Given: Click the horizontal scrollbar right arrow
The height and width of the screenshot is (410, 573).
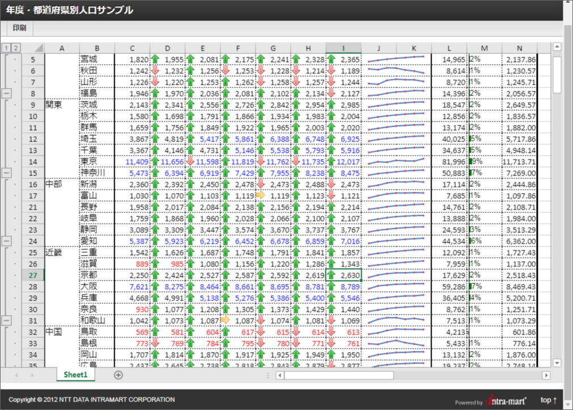Looking at the screenshot, I should click(546, 375).
